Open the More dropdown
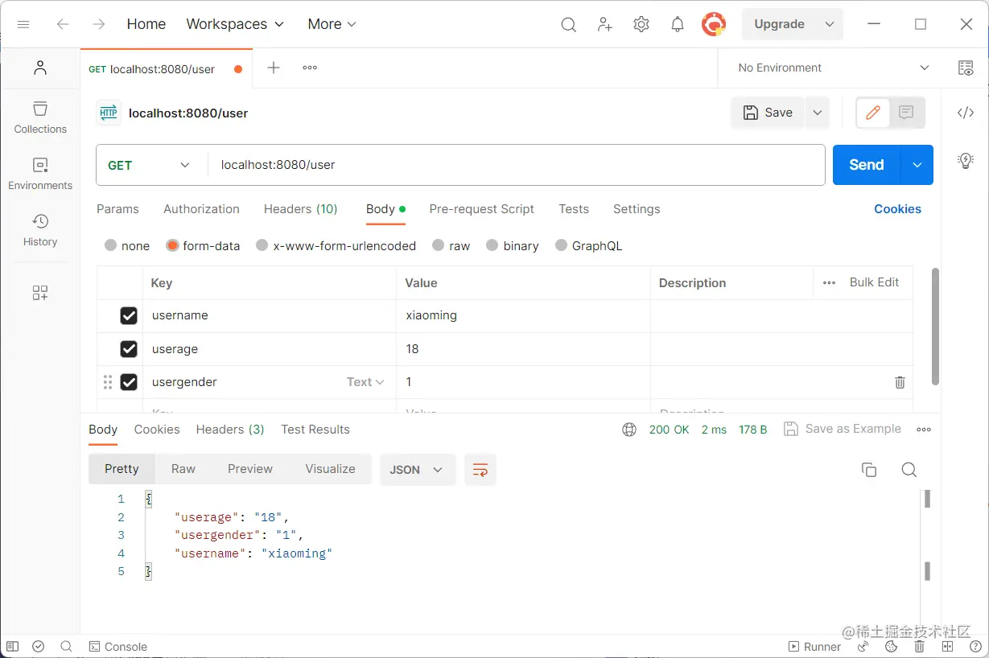The image size is (989, 658). click(332, 24)
